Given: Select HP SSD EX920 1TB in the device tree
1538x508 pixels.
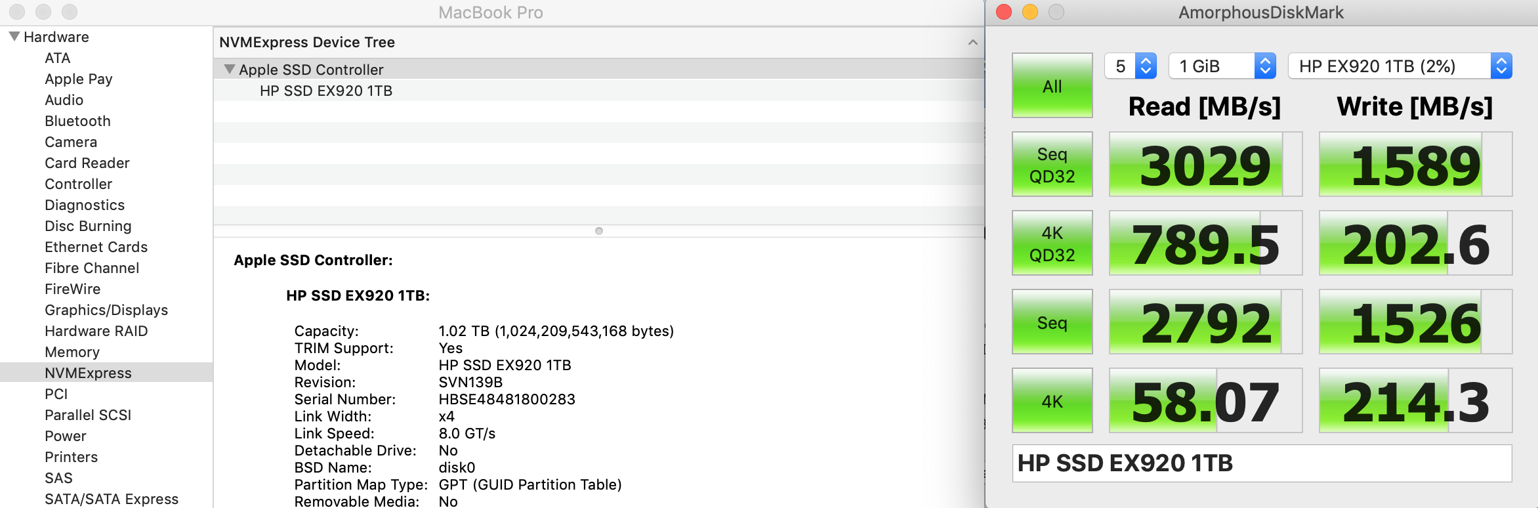Looking at the screenshot, I should (599, 91).
